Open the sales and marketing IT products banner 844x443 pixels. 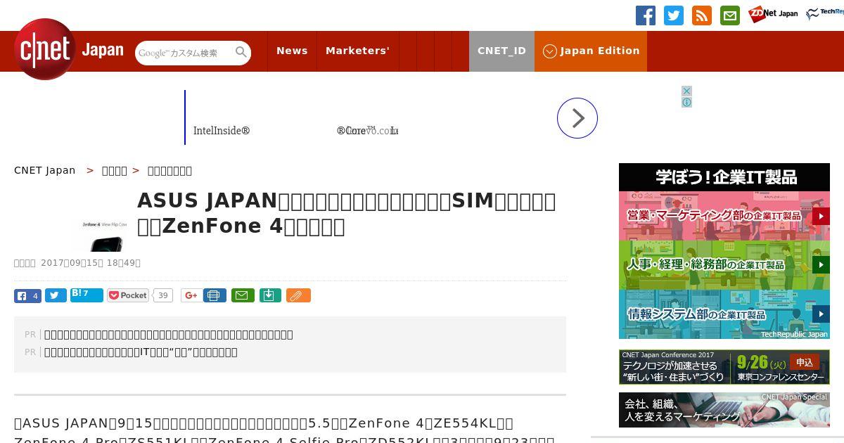(x=724, y=216)
